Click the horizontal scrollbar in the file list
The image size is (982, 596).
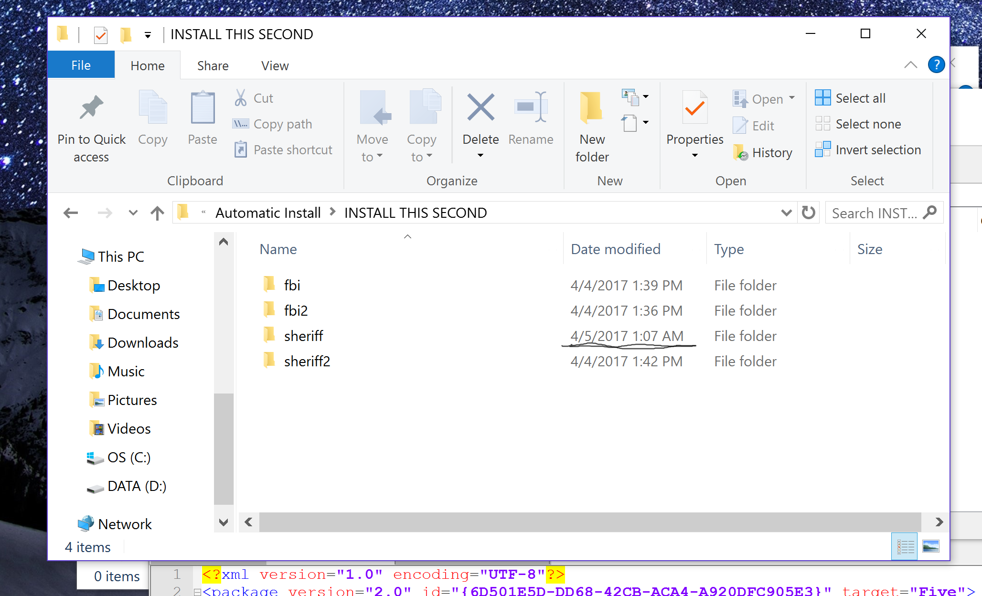(589, 522)
